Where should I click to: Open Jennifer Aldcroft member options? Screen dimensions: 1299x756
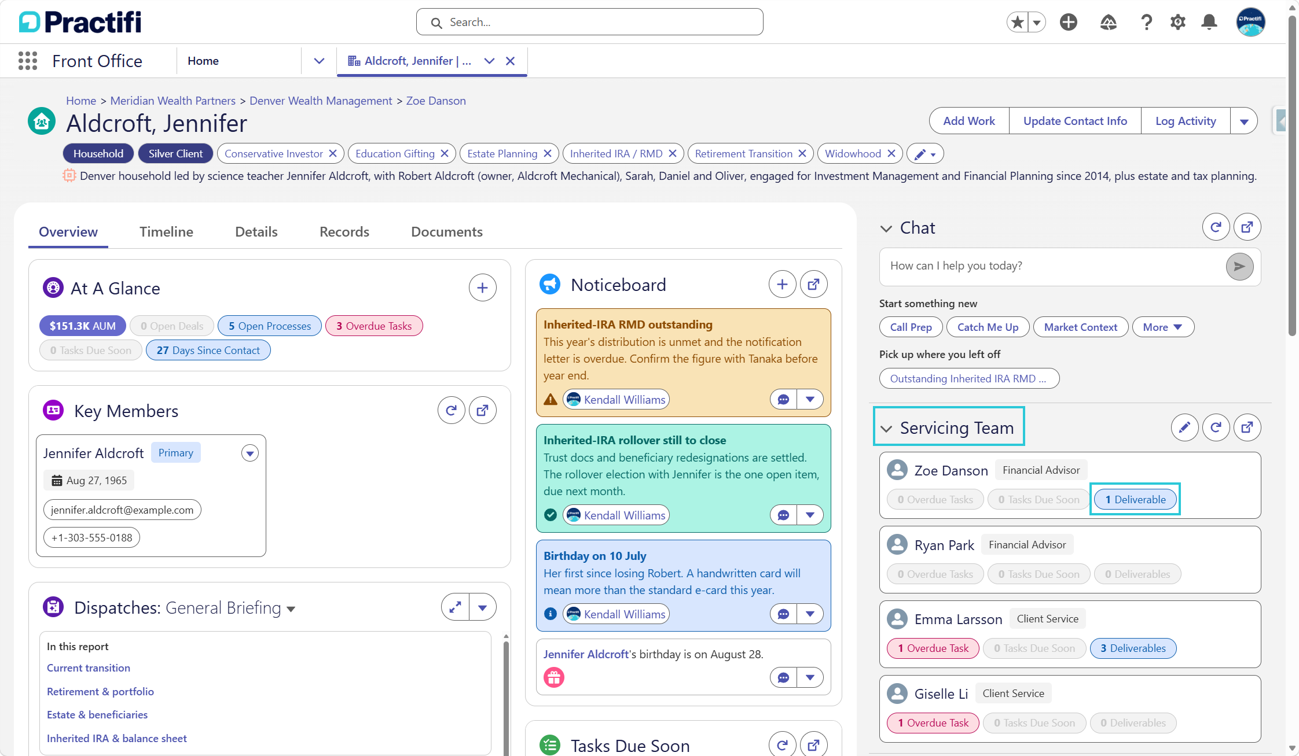point(249,453)
